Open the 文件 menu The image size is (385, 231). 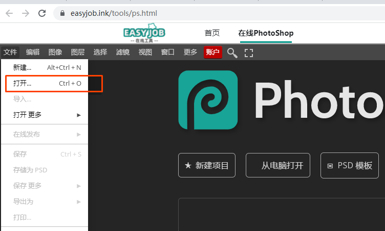tap(10, 52)
